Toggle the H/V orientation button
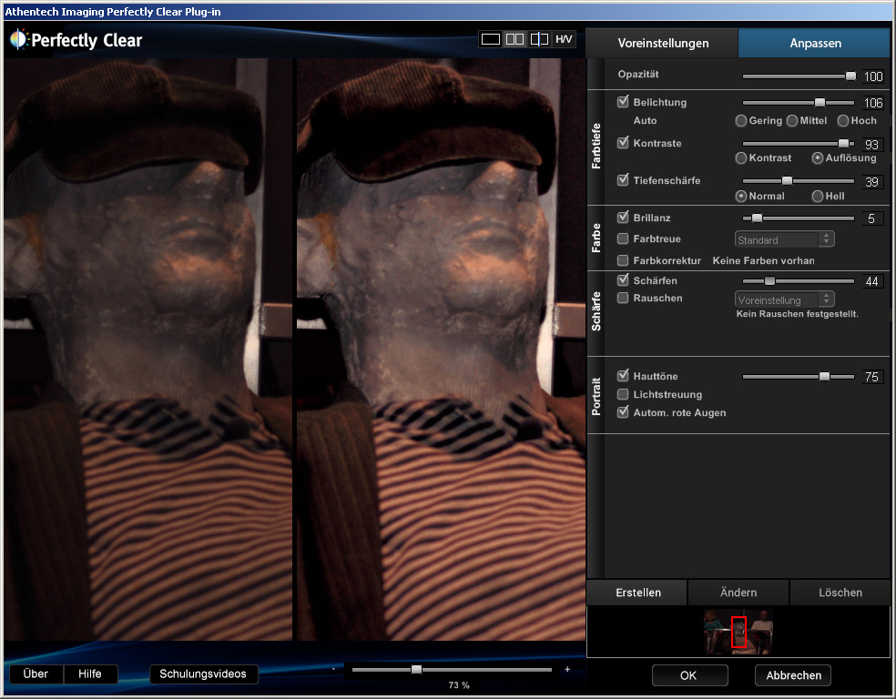 pos(564,39)
